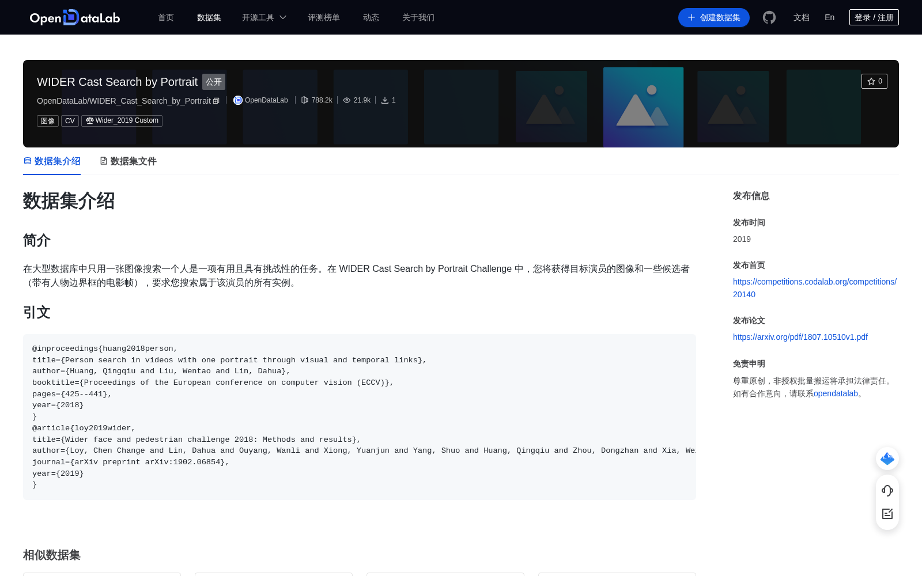The height and width of the screenshot is (576, 922).
Task: Click the 2019 publish year value
Action: (x=742, y=239)
